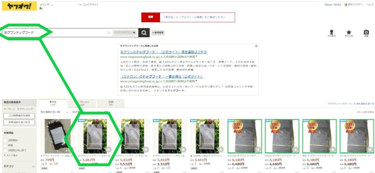The width and height of the screenshot is (375, 173).
Task: Click the この検索条件を保存 button
Action: coord(19,116)
